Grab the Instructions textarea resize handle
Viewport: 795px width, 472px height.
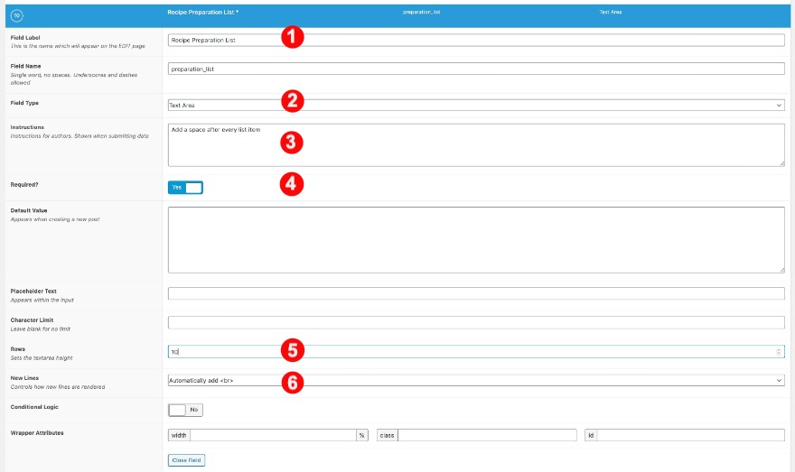click(781, 163)
